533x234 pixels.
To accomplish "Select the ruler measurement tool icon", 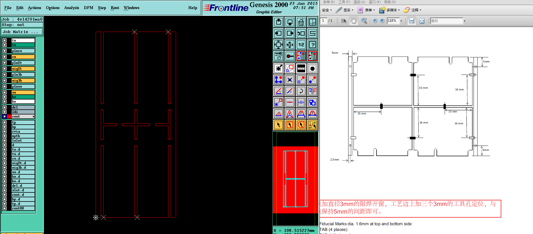I will point(301,68).
